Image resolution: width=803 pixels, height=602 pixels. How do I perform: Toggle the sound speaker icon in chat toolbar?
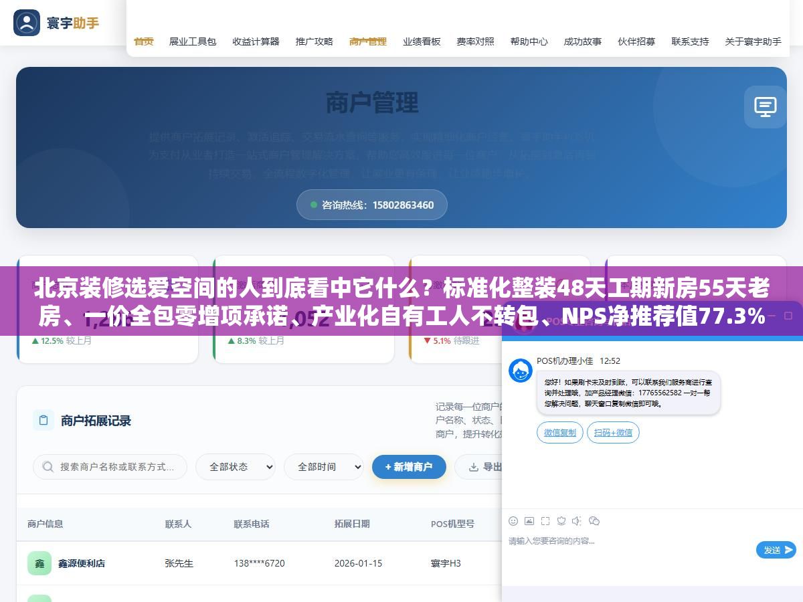coord(577,520)
